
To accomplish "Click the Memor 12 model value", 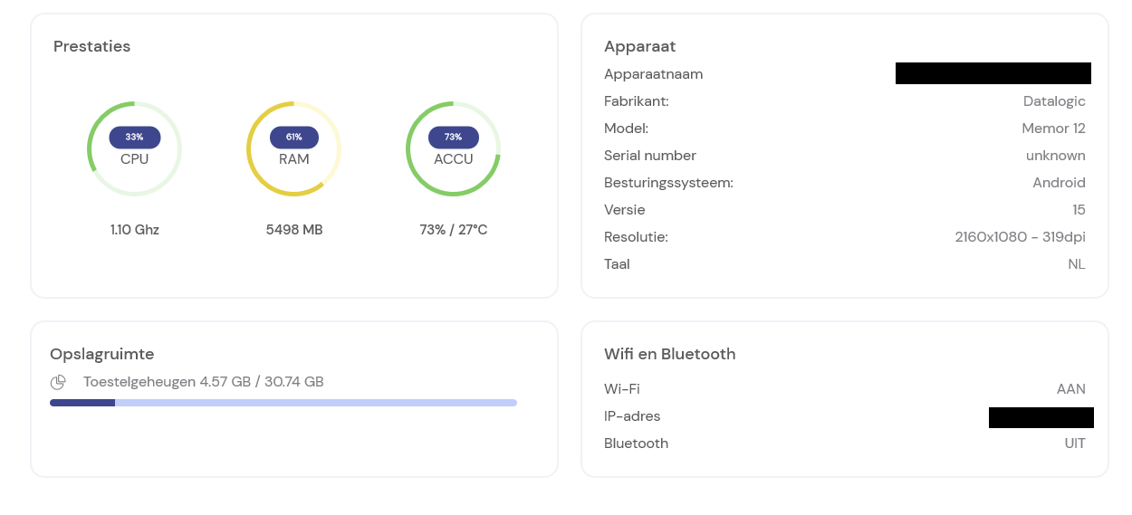I will [1053, 129].
